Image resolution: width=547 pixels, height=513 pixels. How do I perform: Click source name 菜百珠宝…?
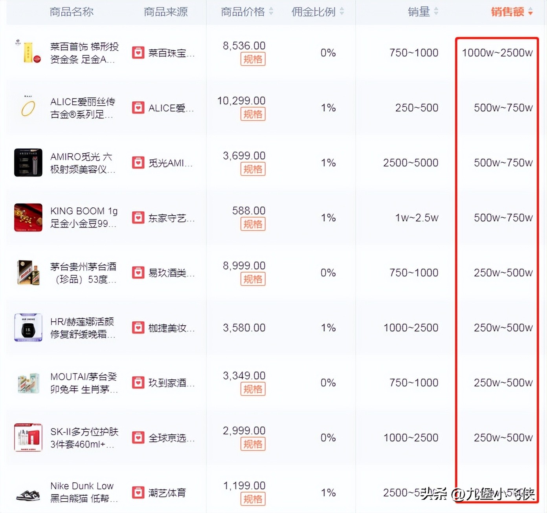pyautogui.click(x=171, y=53)
